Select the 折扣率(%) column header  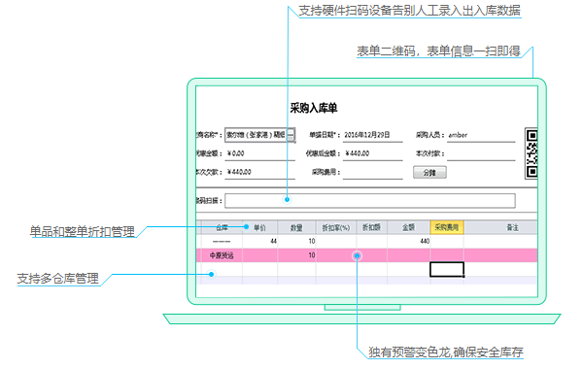[336, 227]
